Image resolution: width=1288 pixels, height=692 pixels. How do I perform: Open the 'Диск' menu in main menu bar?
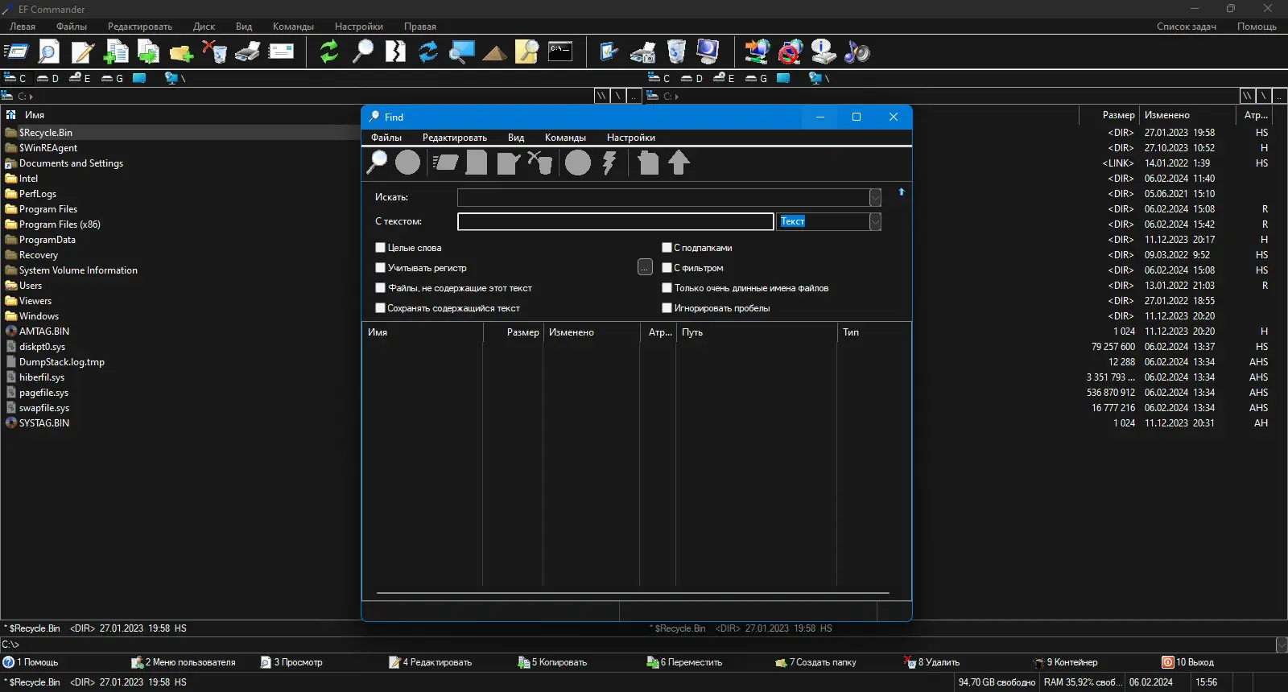pos(204,27)
